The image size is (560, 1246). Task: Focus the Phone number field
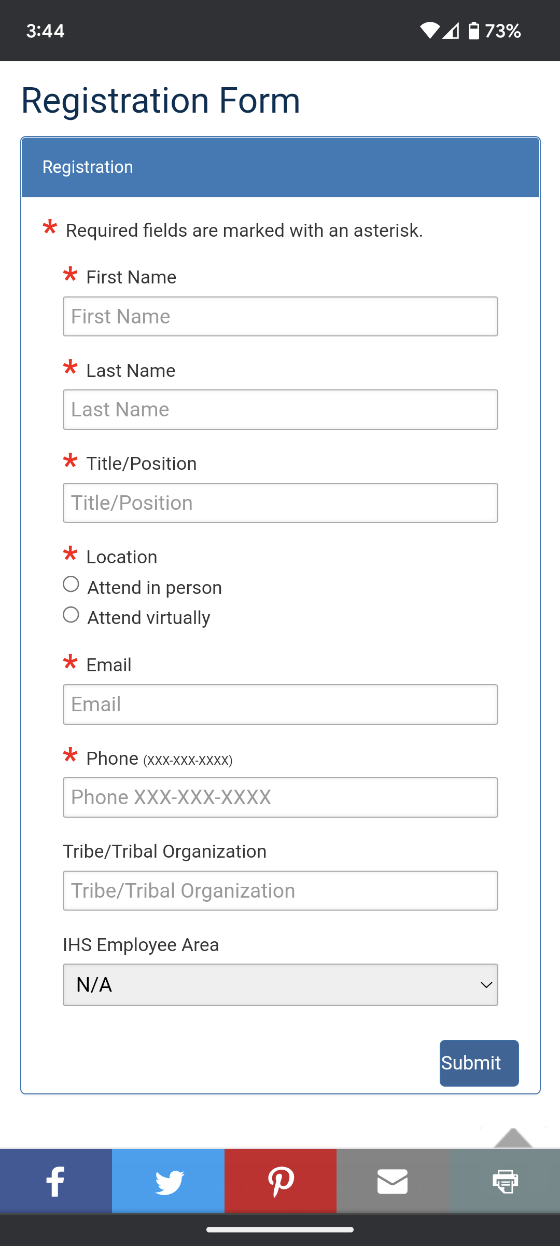[281, 797]
